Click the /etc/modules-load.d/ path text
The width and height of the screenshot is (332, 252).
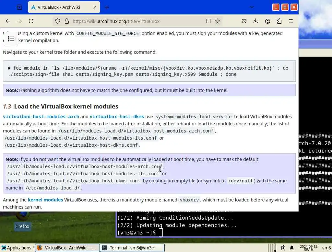click(53, 188)
